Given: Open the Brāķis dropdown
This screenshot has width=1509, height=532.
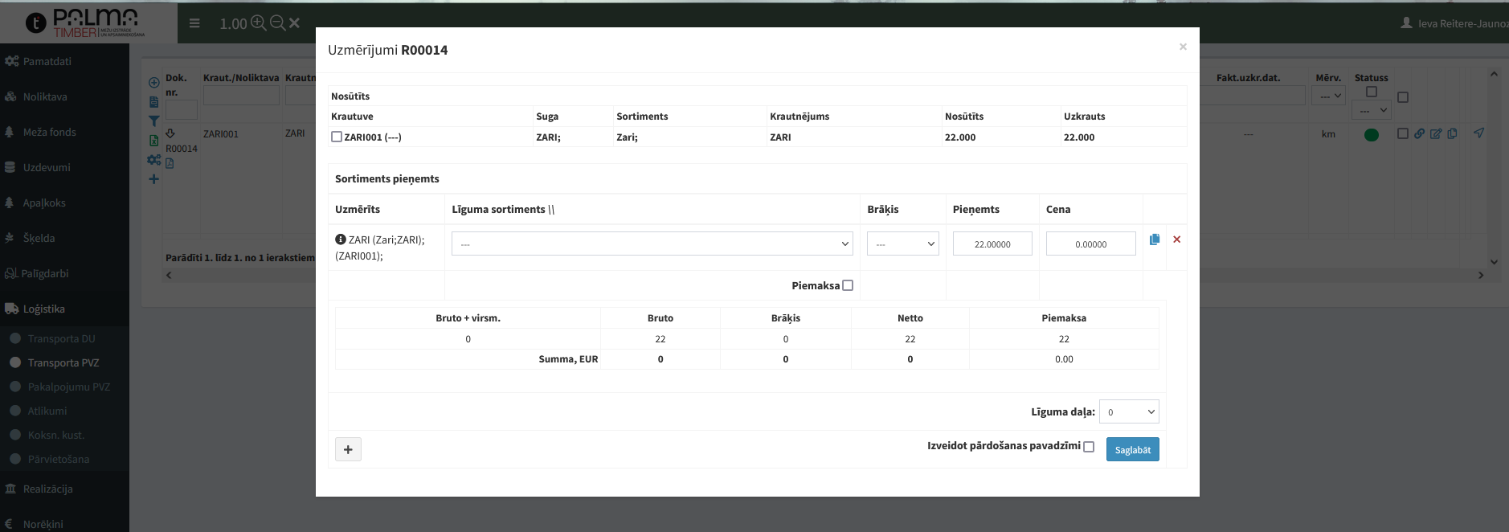Looking at the screenshot, I should coord(903,243).
